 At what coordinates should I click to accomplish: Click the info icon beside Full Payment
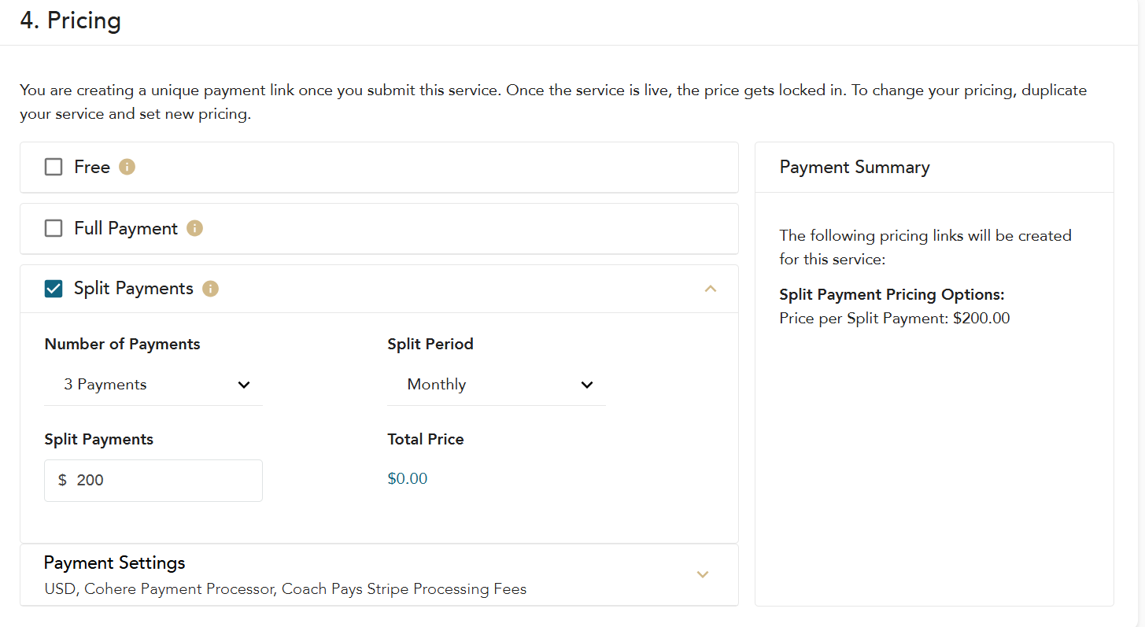[194, 228]
